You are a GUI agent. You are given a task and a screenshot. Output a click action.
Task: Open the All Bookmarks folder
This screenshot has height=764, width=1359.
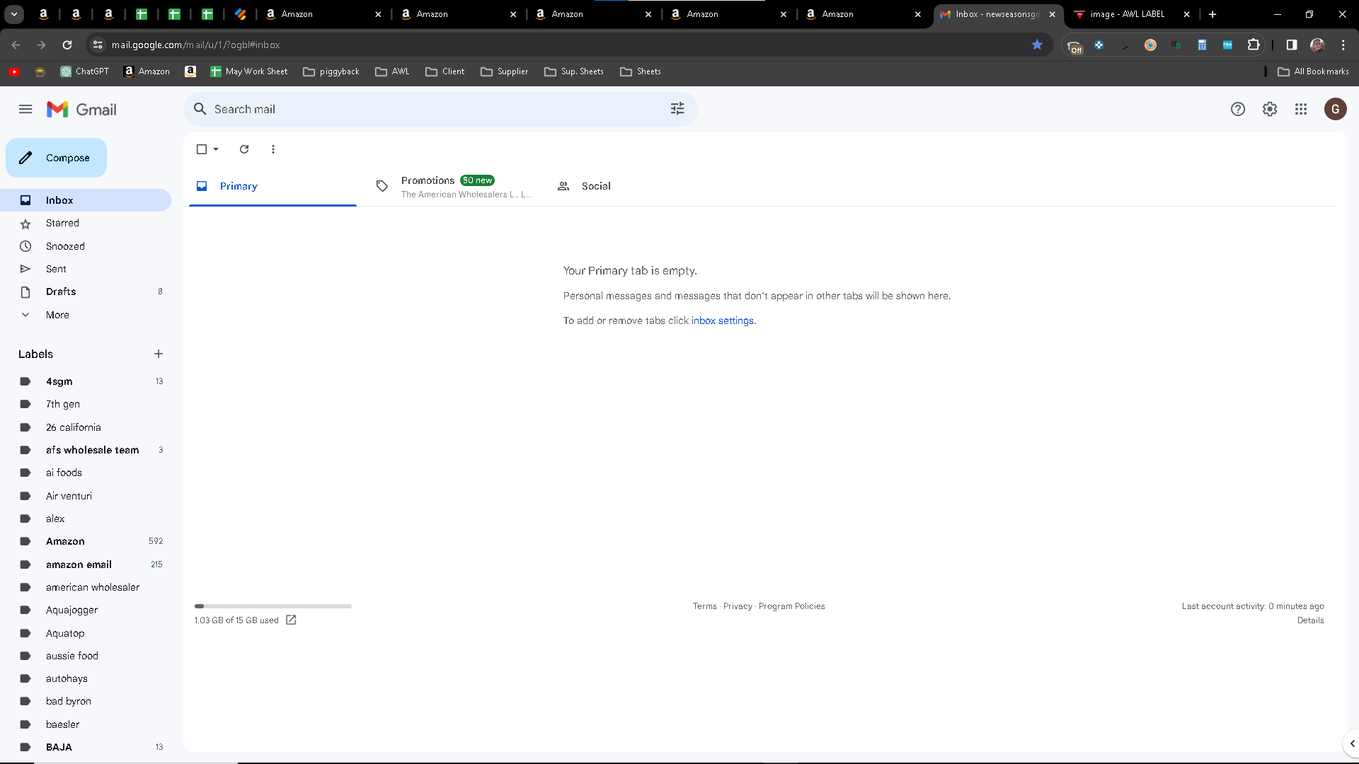tap(1314, 71)
